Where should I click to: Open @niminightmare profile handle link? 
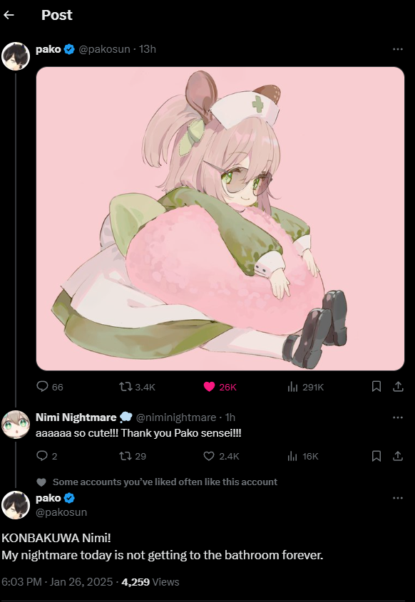click(176, 417)
